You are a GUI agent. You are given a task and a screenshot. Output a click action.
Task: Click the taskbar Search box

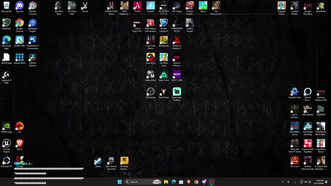[143, 182]
